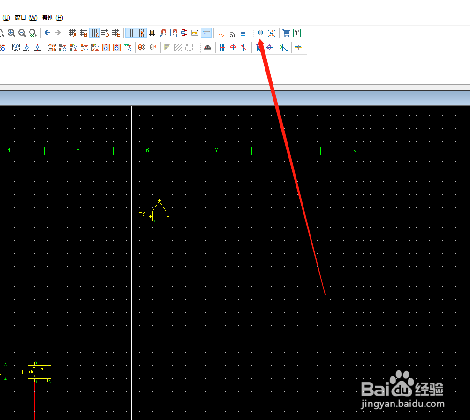
Task: Click the multicolor cable lines icon
Action: coord(298,47)
